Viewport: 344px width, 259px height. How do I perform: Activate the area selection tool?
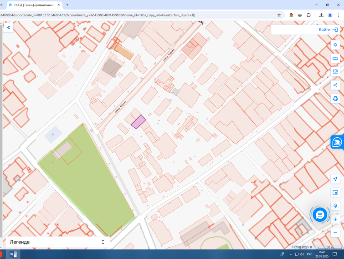tap(335, 72)
